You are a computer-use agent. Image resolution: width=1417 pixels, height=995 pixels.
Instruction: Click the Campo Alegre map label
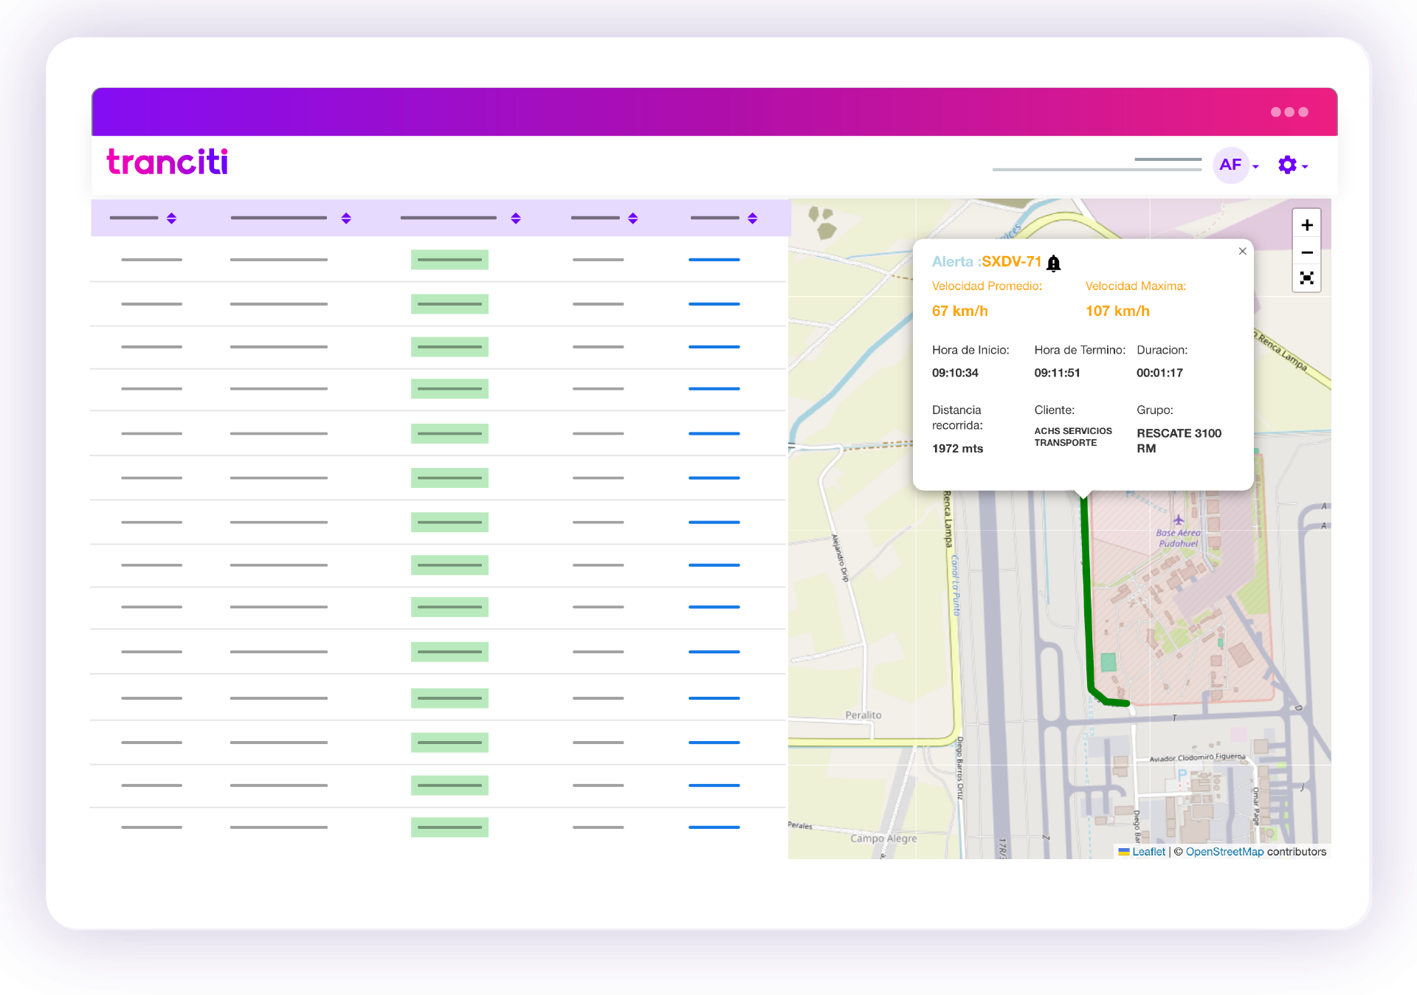click(x=883, y=839)
